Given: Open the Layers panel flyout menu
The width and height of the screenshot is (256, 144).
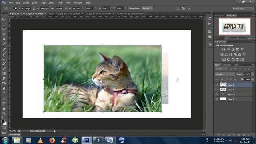Looking at the screenshot, I should (x=253, y=65).
